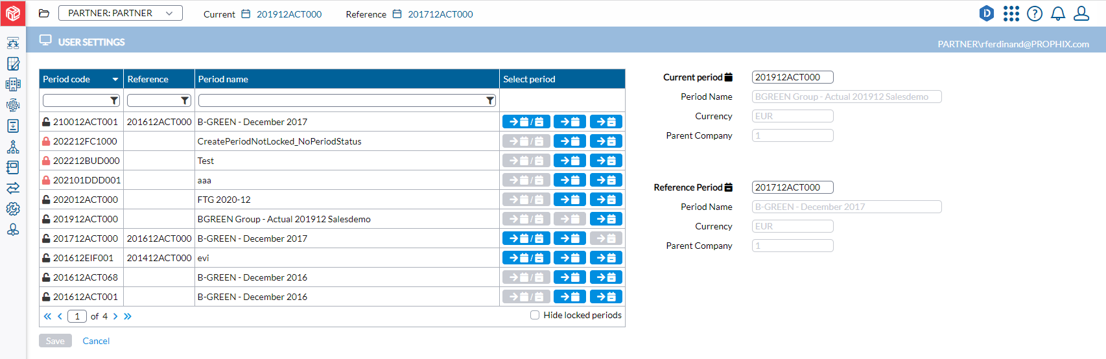Image resolution: width=1106 pixels, height=359 pixels.
Task: Open the Reference column filter funnel
Action: pos(185,100)
